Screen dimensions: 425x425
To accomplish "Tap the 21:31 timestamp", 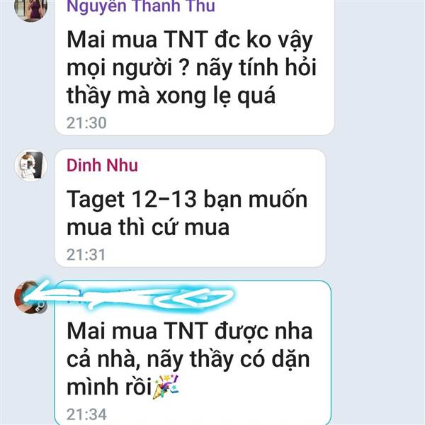I will (x=86, y=255).
